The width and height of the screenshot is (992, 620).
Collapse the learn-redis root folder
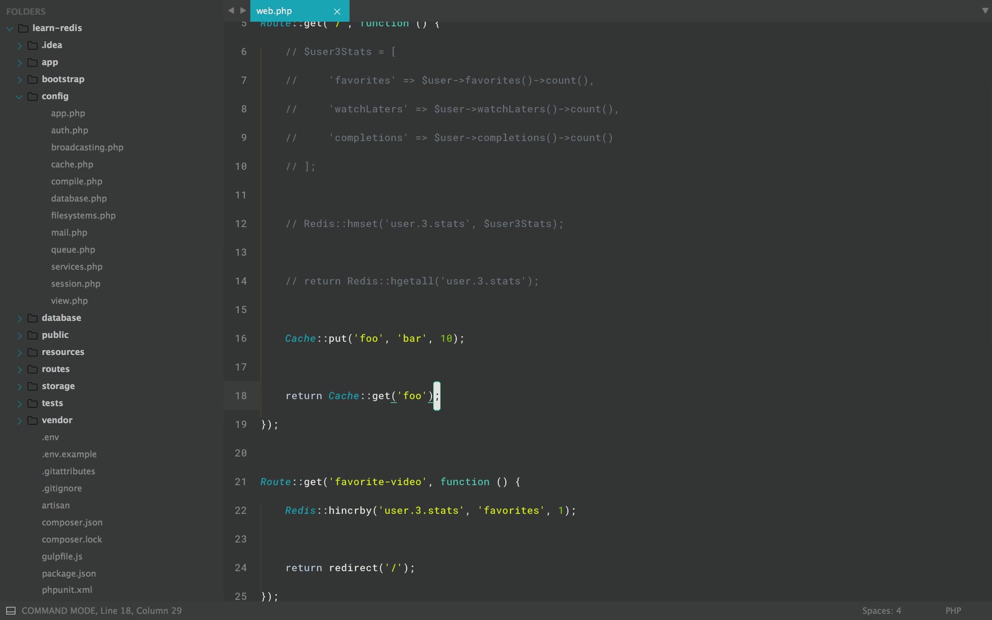click(x=10, y=28)
